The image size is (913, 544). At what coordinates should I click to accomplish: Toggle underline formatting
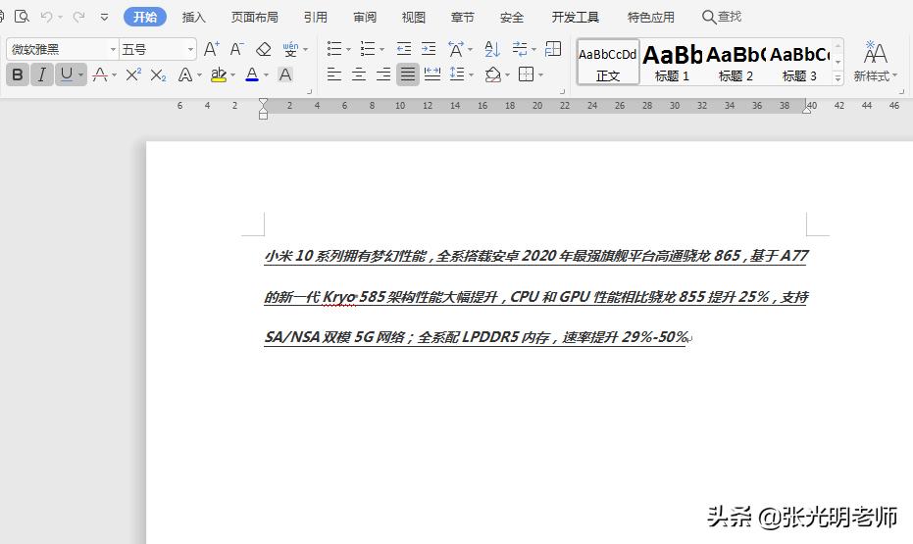click(x=67, y=74)
